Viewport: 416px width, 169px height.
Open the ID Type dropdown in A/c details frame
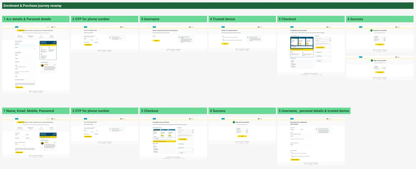coord(25,67)
